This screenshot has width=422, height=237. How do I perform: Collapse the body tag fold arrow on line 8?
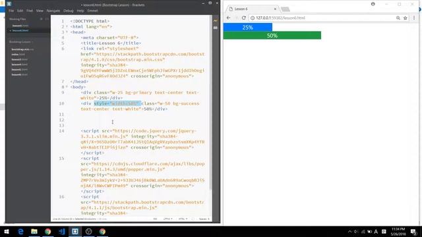click(67, 87)
